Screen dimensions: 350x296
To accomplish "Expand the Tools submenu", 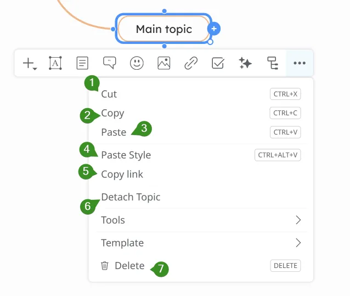I will pos(200,220).
